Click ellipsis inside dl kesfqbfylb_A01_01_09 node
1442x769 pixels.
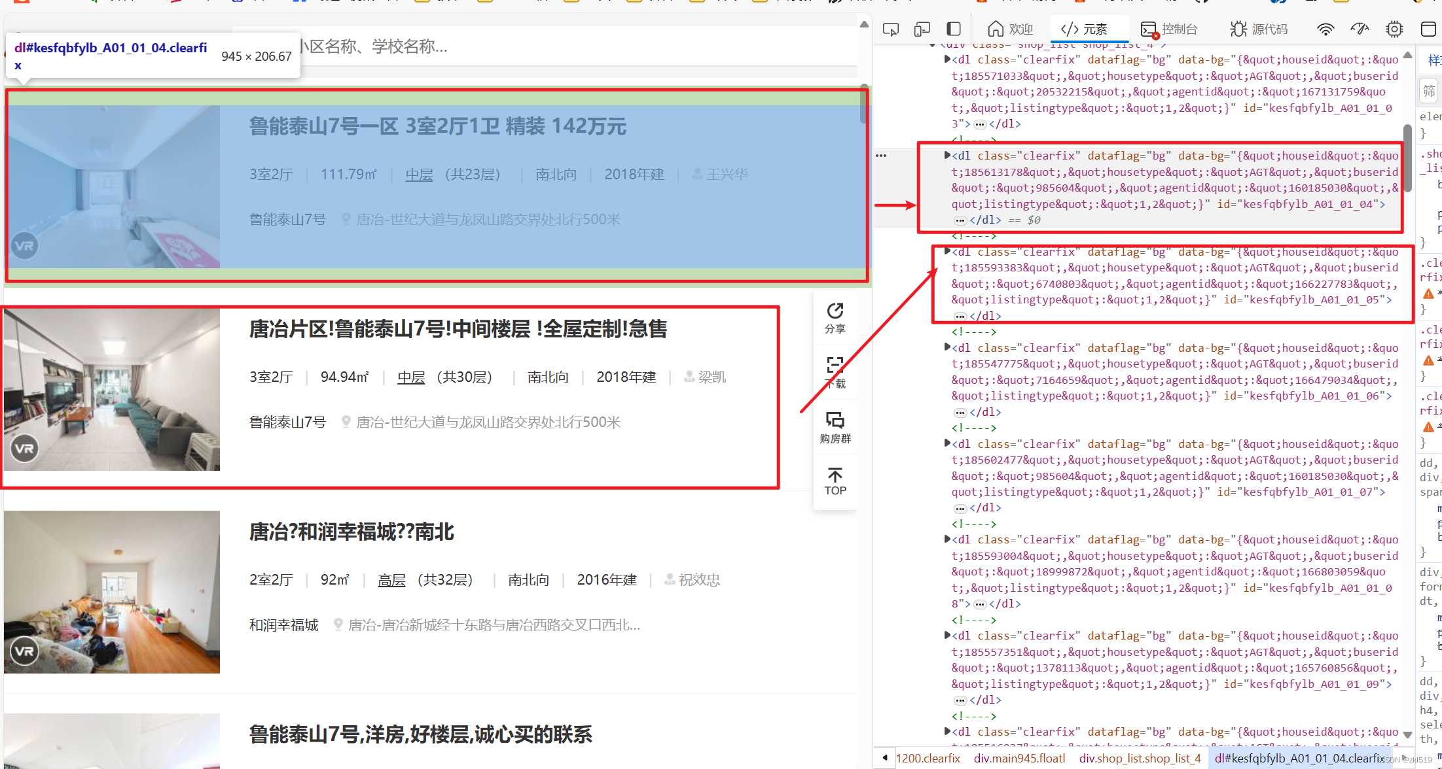click(960, 700)
